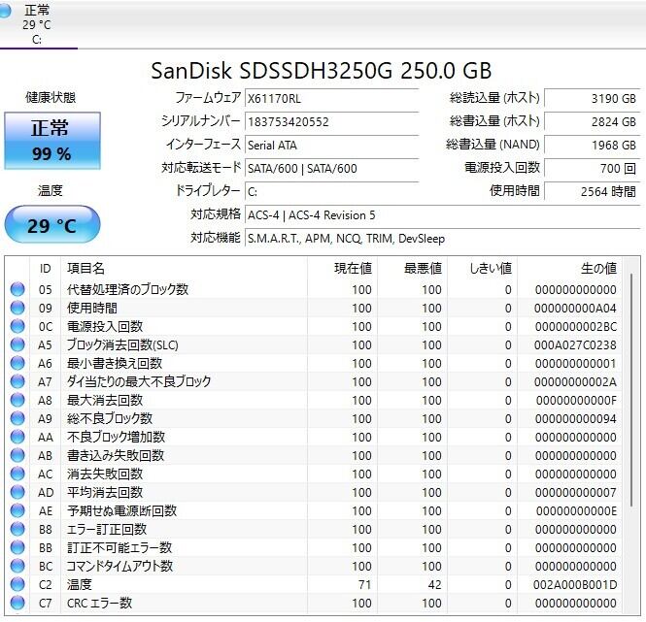The width and height of the screenshot is (646, 622).
Task: Click the status orb for row B8 エラー訂正回数
Action: [17, 529]
